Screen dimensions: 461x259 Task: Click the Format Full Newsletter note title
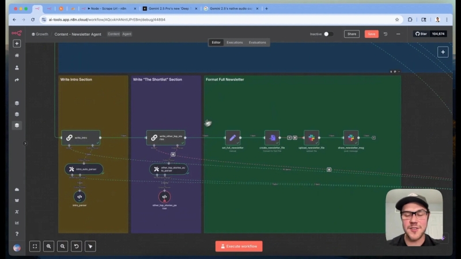click(225, 79)
